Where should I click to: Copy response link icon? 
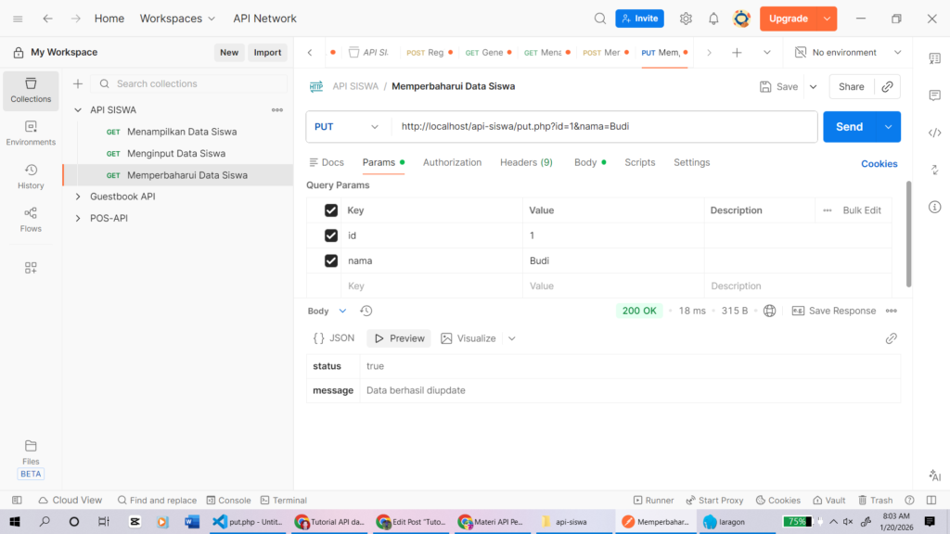click(x=891, y=338)
